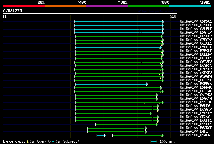Select the UniRef100_A7P907 label
The width and height of the screenshot is (214, 144).
(x=196, y=69)
